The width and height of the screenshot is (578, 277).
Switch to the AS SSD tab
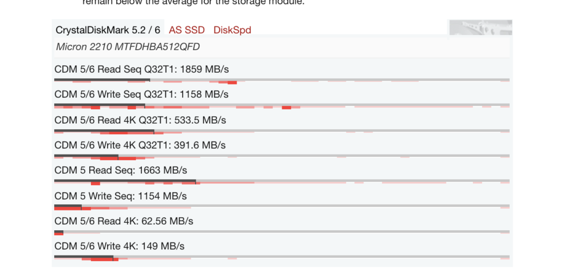(x=186, y=30)
